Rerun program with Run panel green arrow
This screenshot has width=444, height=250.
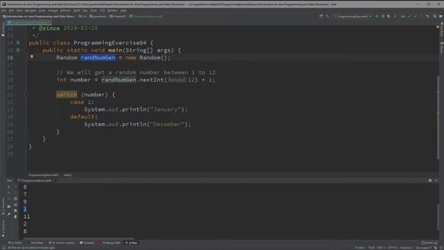9,187
